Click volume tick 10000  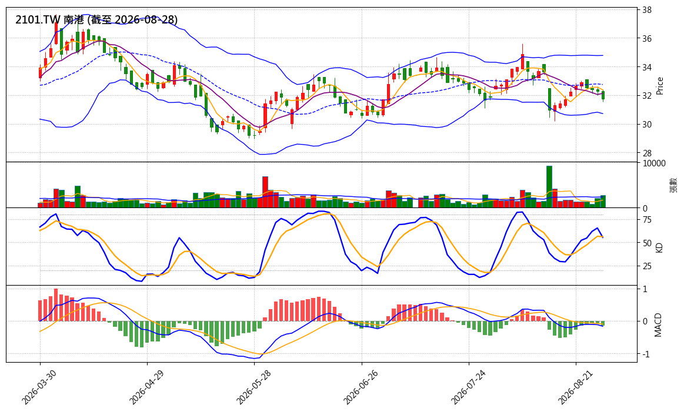point(654,163)
